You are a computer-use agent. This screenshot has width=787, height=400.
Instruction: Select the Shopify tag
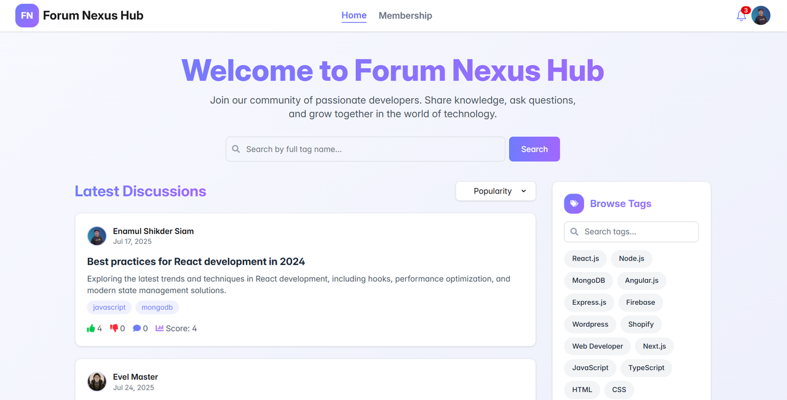(x=641, y=324)
